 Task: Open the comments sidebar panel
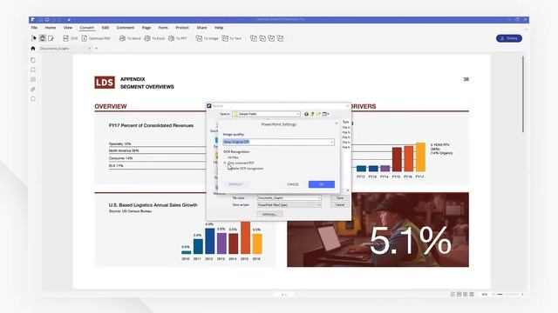point(33,79)
